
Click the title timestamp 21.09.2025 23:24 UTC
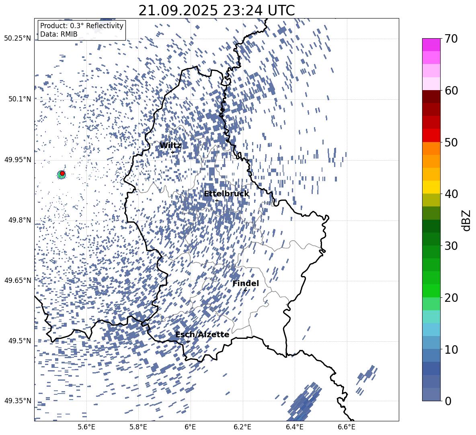click(216, 10)
